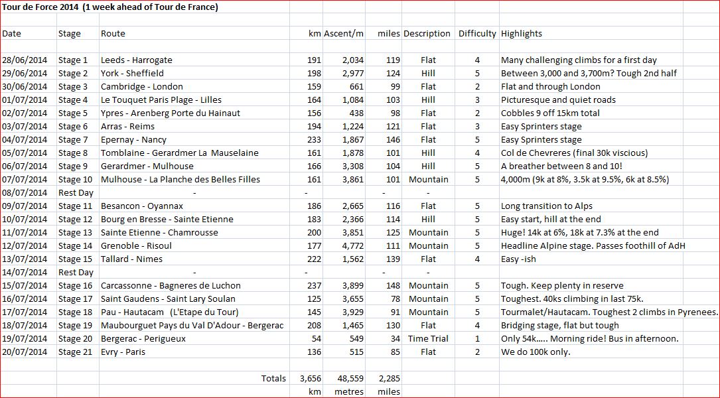Select the 'Rest Day' cell for 14/07/2014

[x=76, y=273]
